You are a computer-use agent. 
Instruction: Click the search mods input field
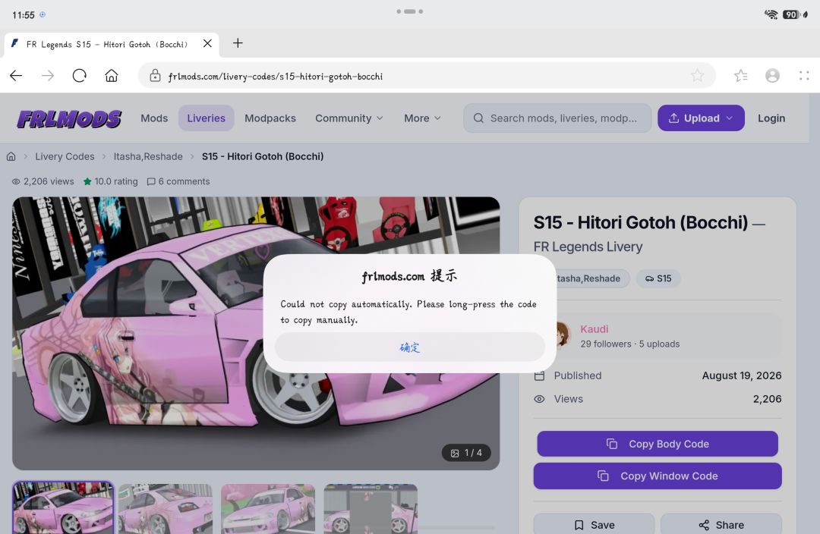point(557,118)
